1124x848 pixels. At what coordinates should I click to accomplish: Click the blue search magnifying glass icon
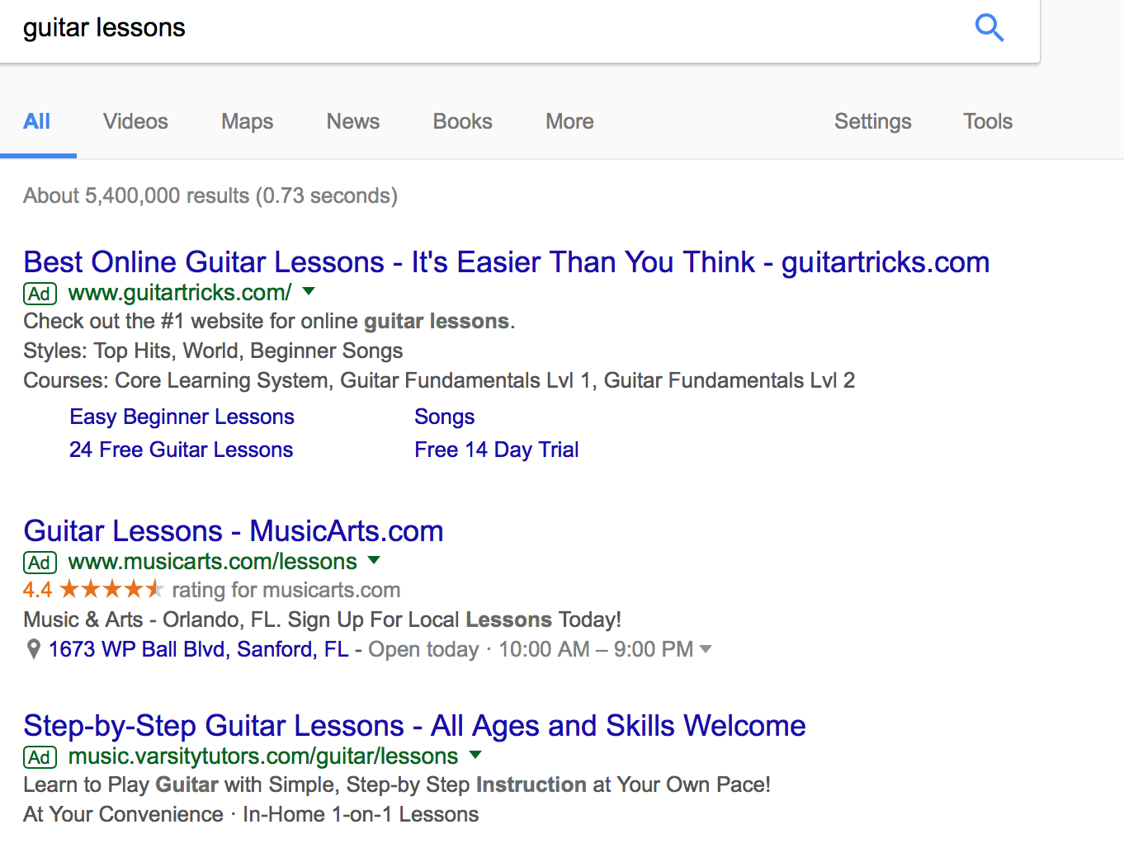click(x=989, y=27)
